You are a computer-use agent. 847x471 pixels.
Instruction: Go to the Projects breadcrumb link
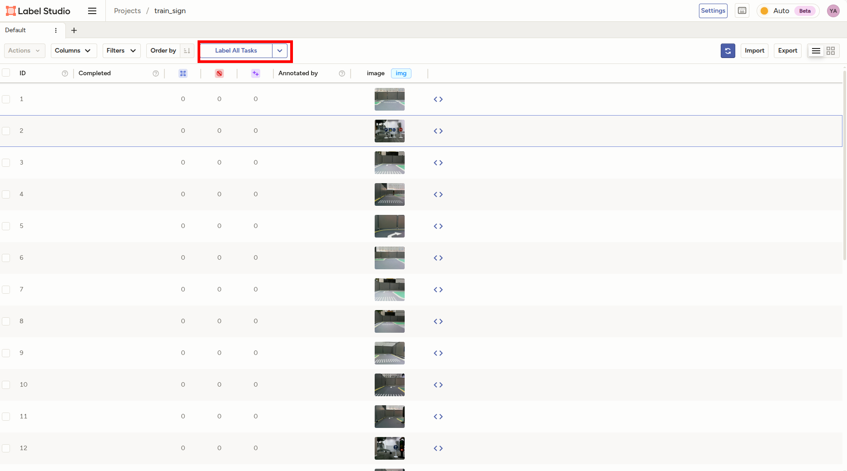point(127,11)
